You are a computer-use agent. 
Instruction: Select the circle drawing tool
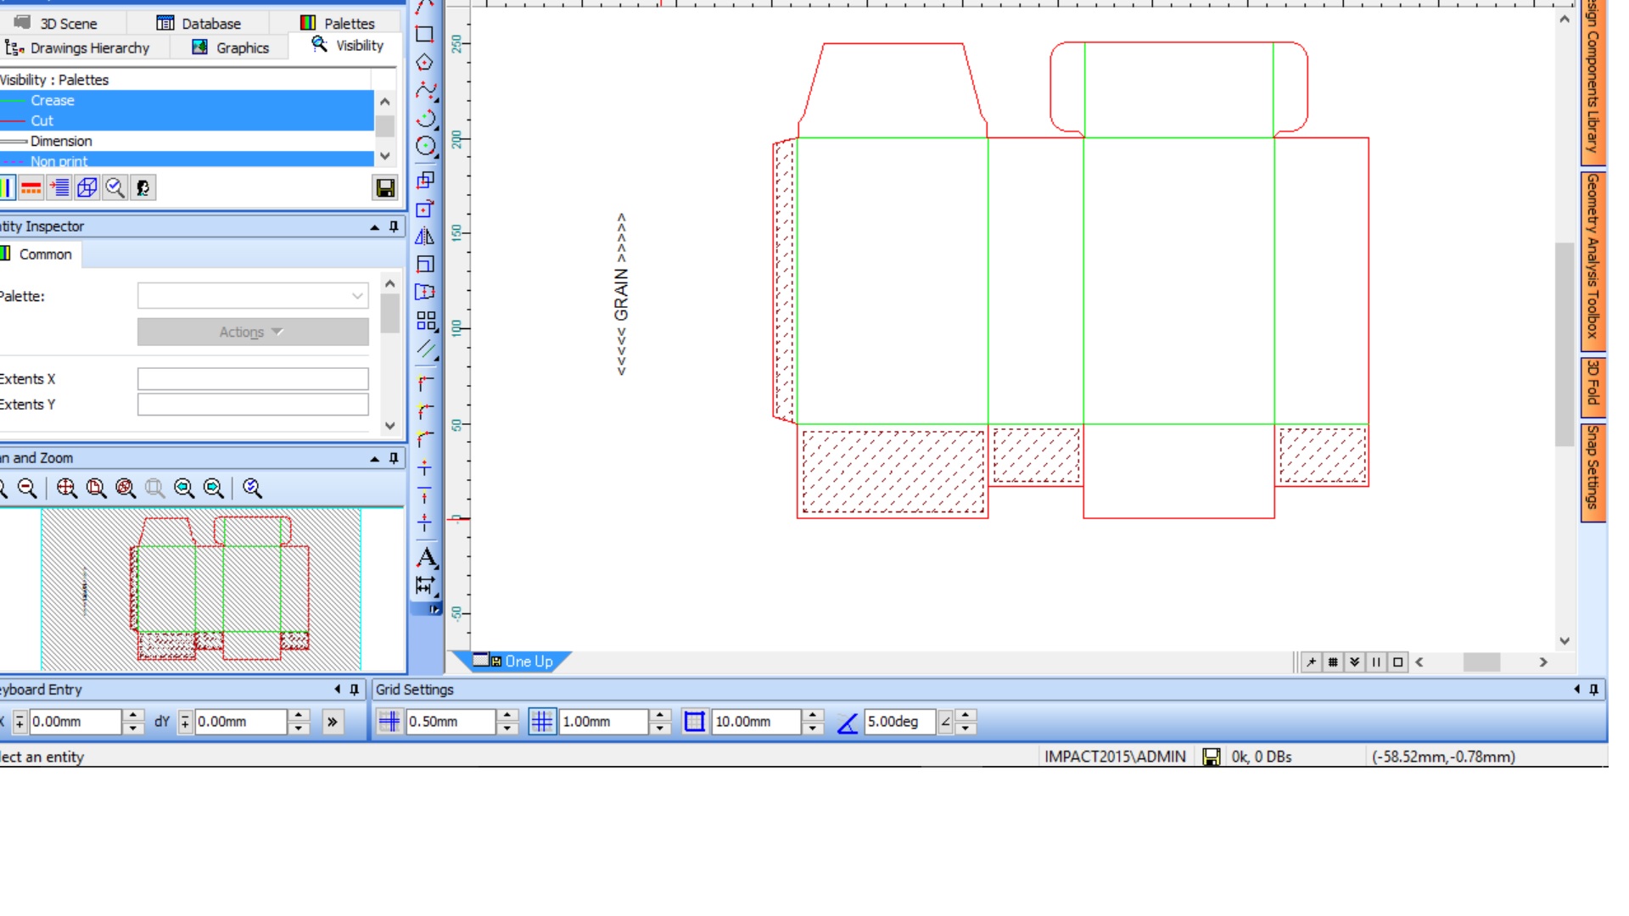click(425, 146)
